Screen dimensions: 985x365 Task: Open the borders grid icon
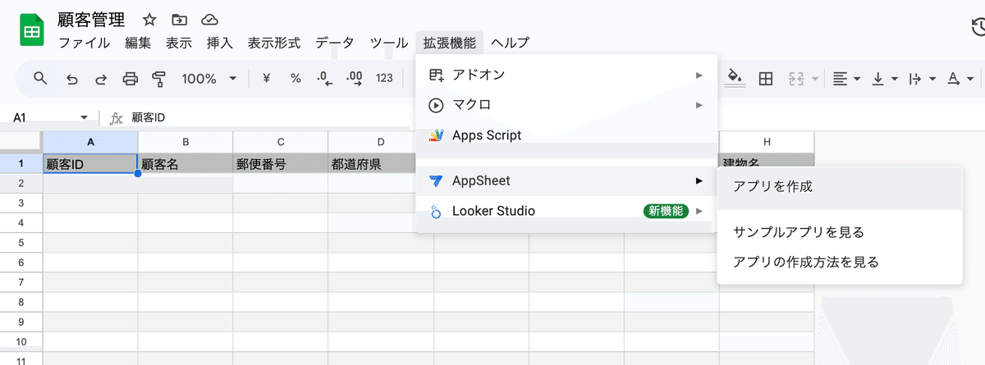766,79
